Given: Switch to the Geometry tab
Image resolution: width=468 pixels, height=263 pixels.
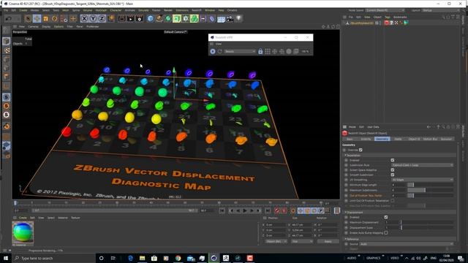Looking at the screenshot, I should [382, 139].
